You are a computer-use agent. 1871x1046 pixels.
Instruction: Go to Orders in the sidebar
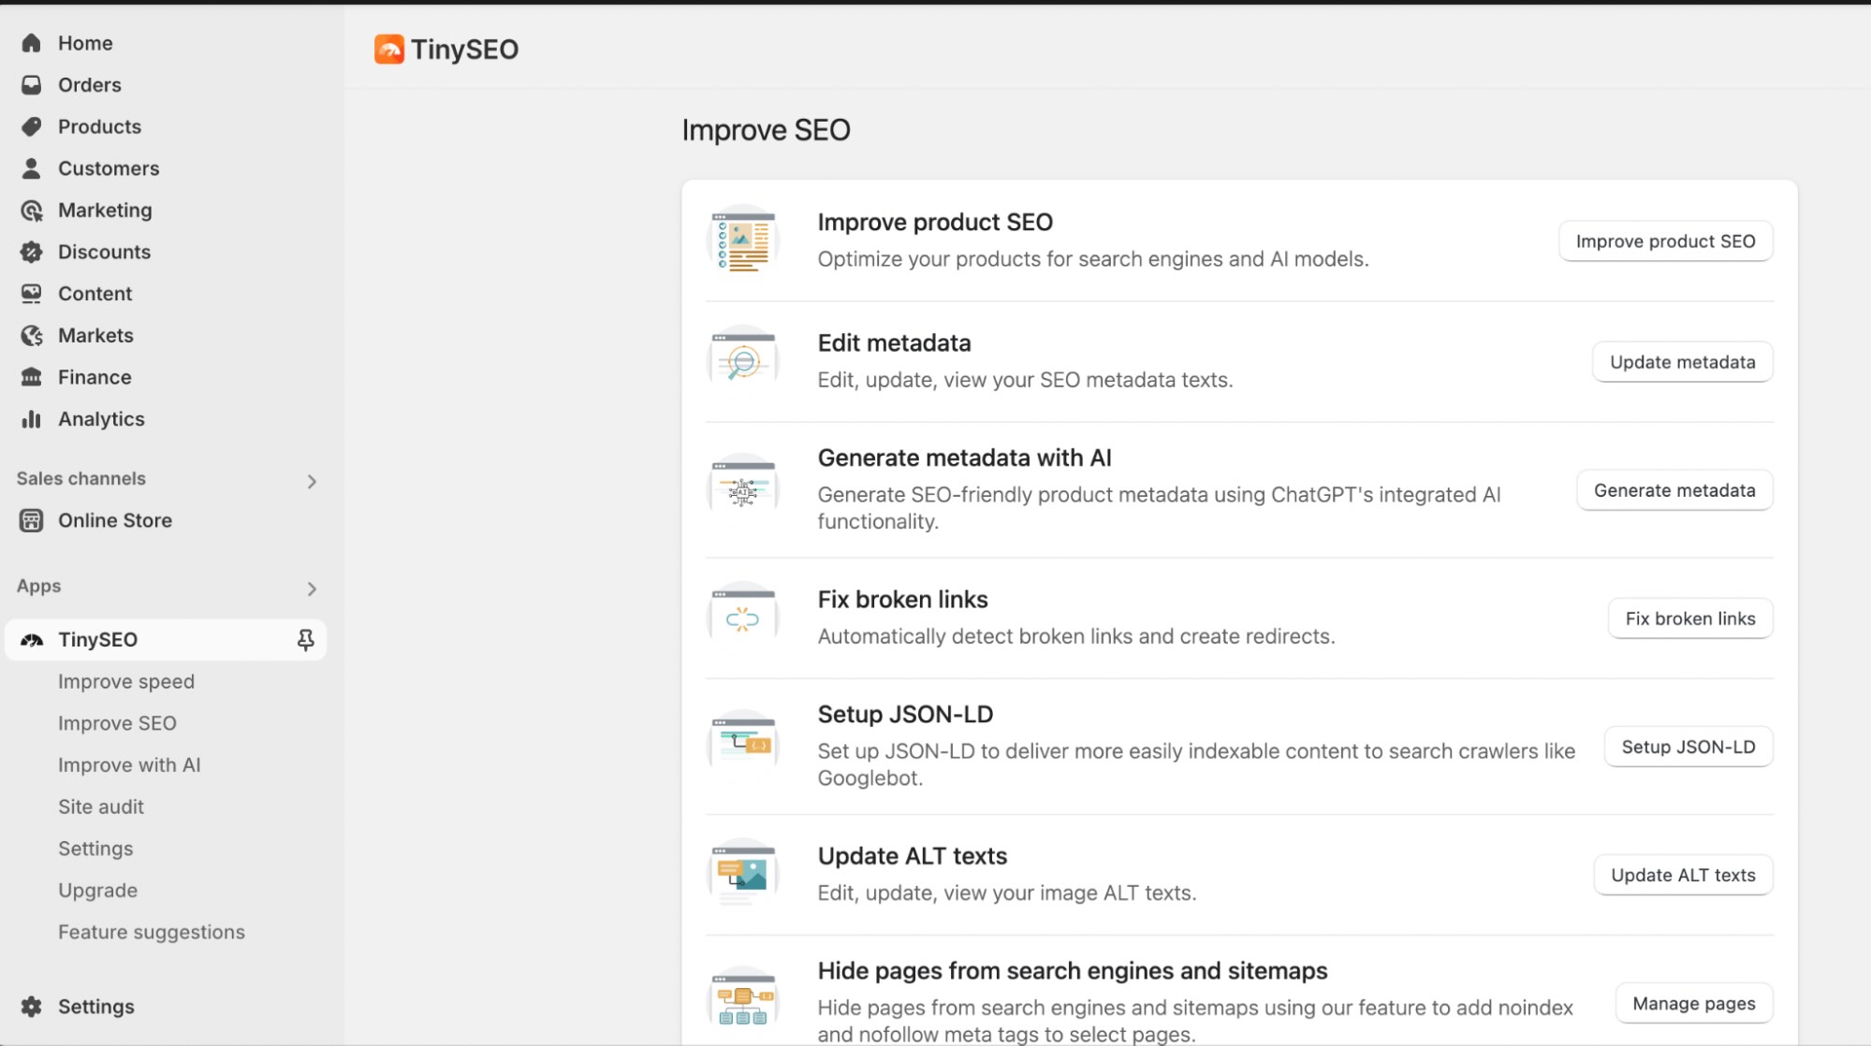tap(89, 85)
